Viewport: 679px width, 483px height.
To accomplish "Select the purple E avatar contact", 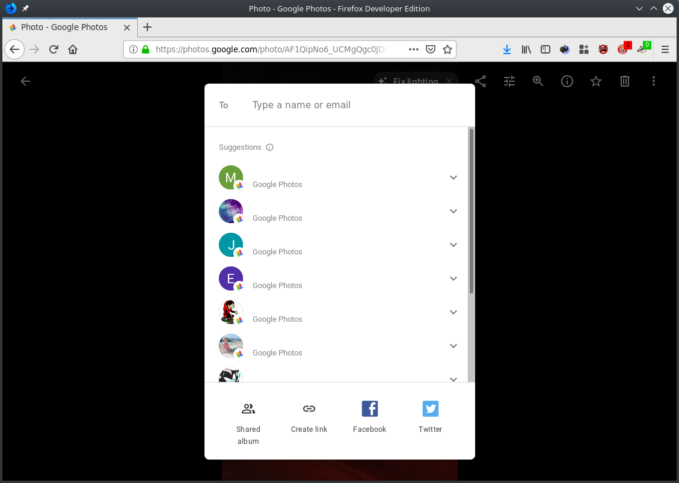I will (231, 278).
